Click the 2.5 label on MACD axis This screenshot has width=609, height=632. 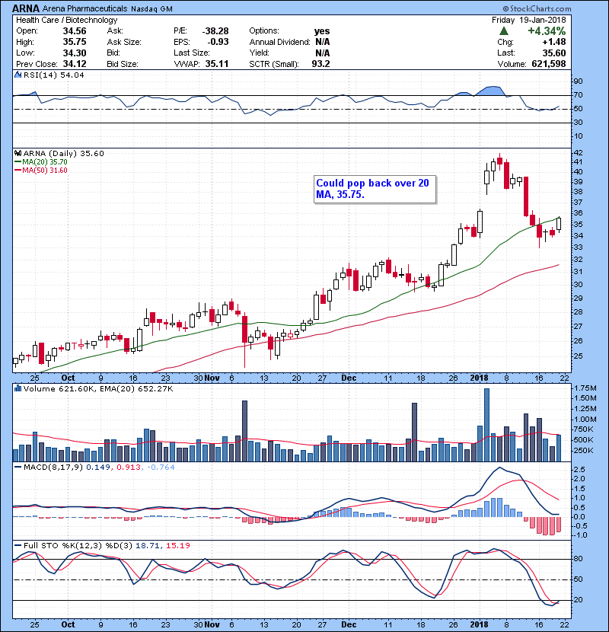pos(579,470)
